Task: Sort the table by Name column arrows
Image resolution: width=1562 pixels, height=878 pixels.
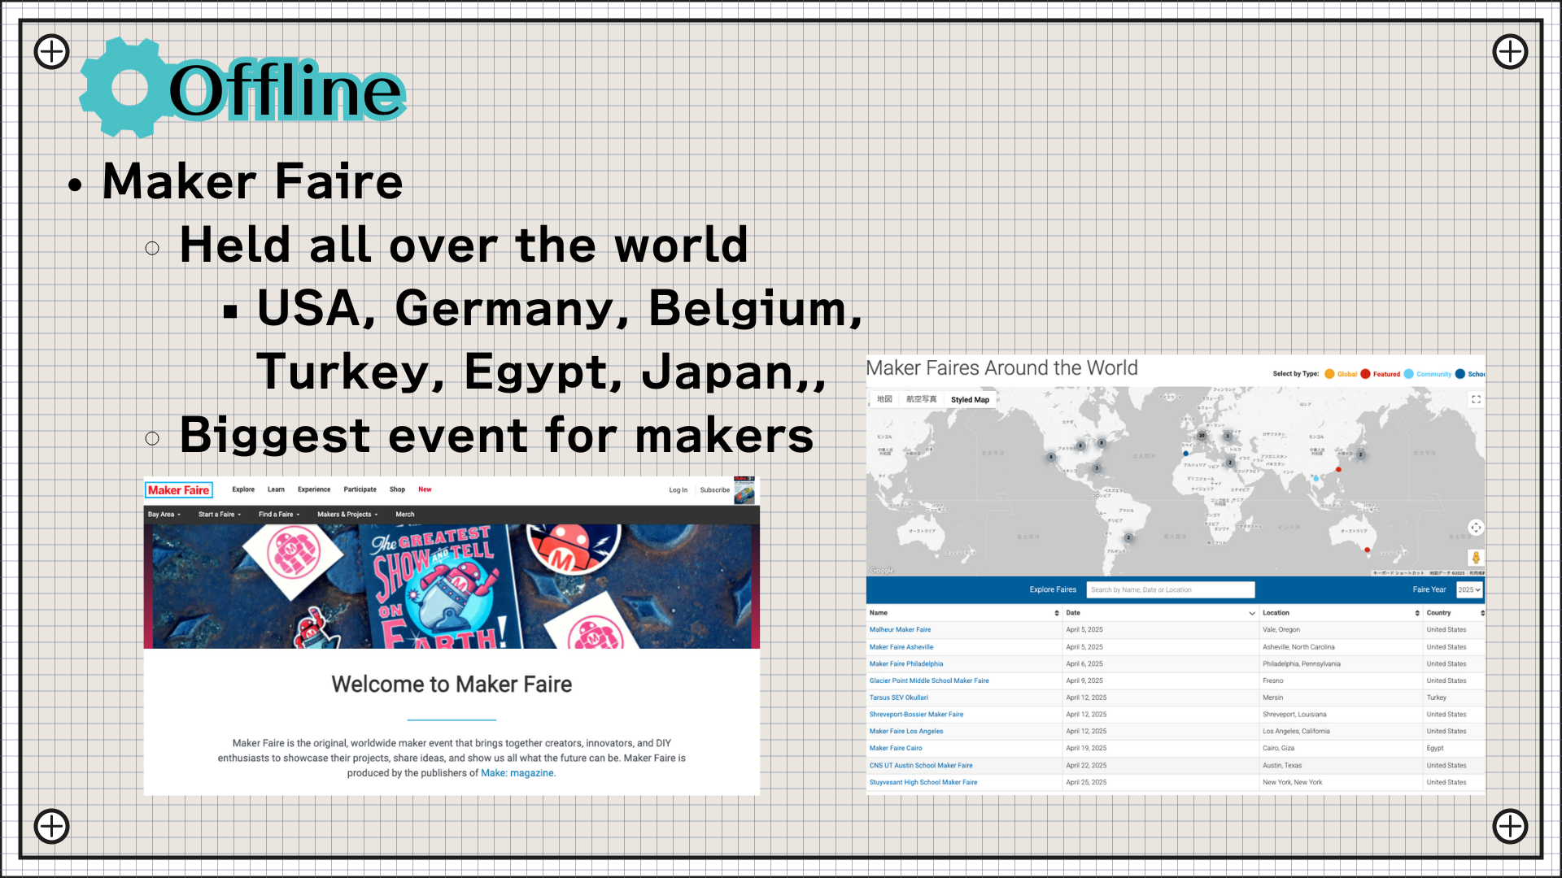Action: [x=1057, y=613]
